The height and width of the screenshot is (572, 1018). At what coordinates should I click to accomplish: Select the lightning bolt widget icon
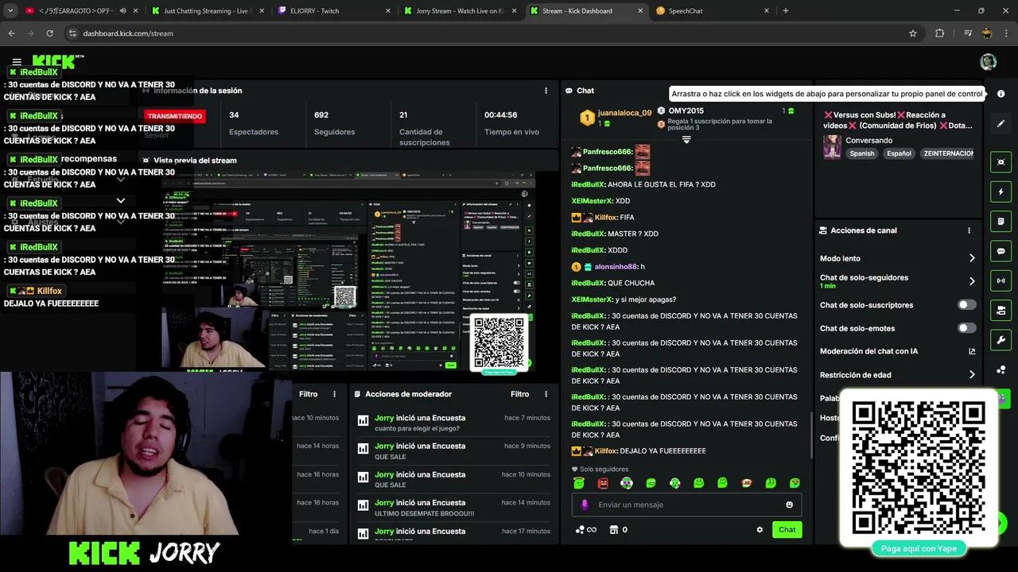[1001, 191]
